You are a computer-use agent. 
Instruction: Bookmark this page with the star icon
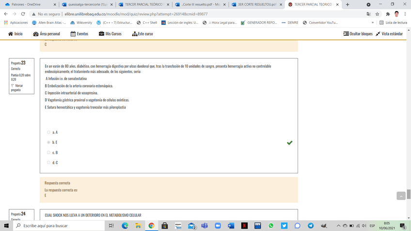(377, 14)
